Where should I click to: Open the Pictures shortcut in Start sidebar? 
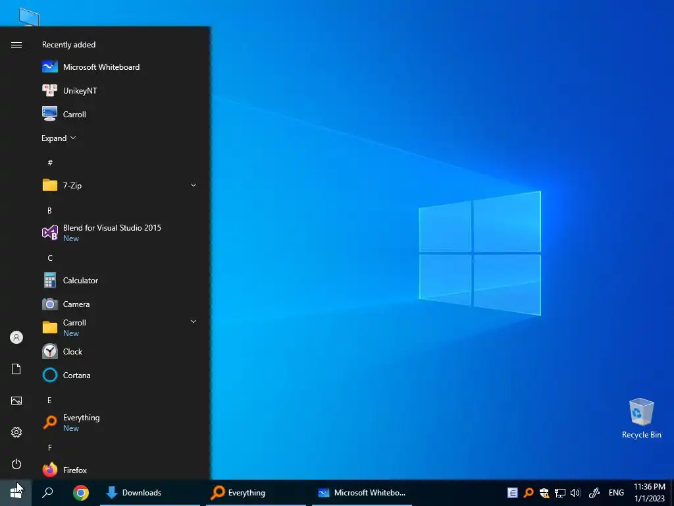(16, 401)
